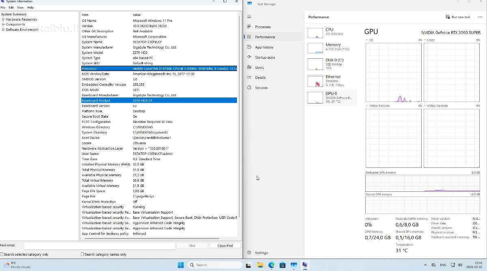Screen dimensions: 487x271
Task: Select the OS Name row
Action: 159,21
